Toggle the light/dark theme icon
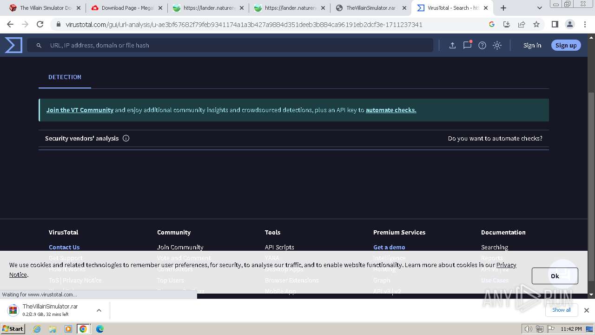The height and width of the screenshot is (335, 595). pos(497,45)
